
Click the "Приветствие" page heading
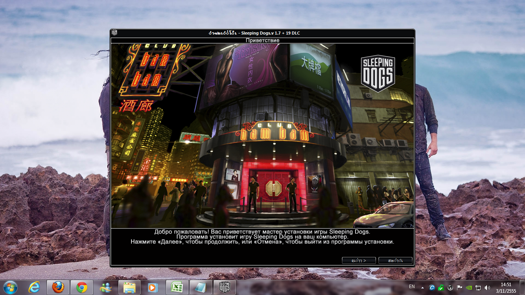[262, 40]
